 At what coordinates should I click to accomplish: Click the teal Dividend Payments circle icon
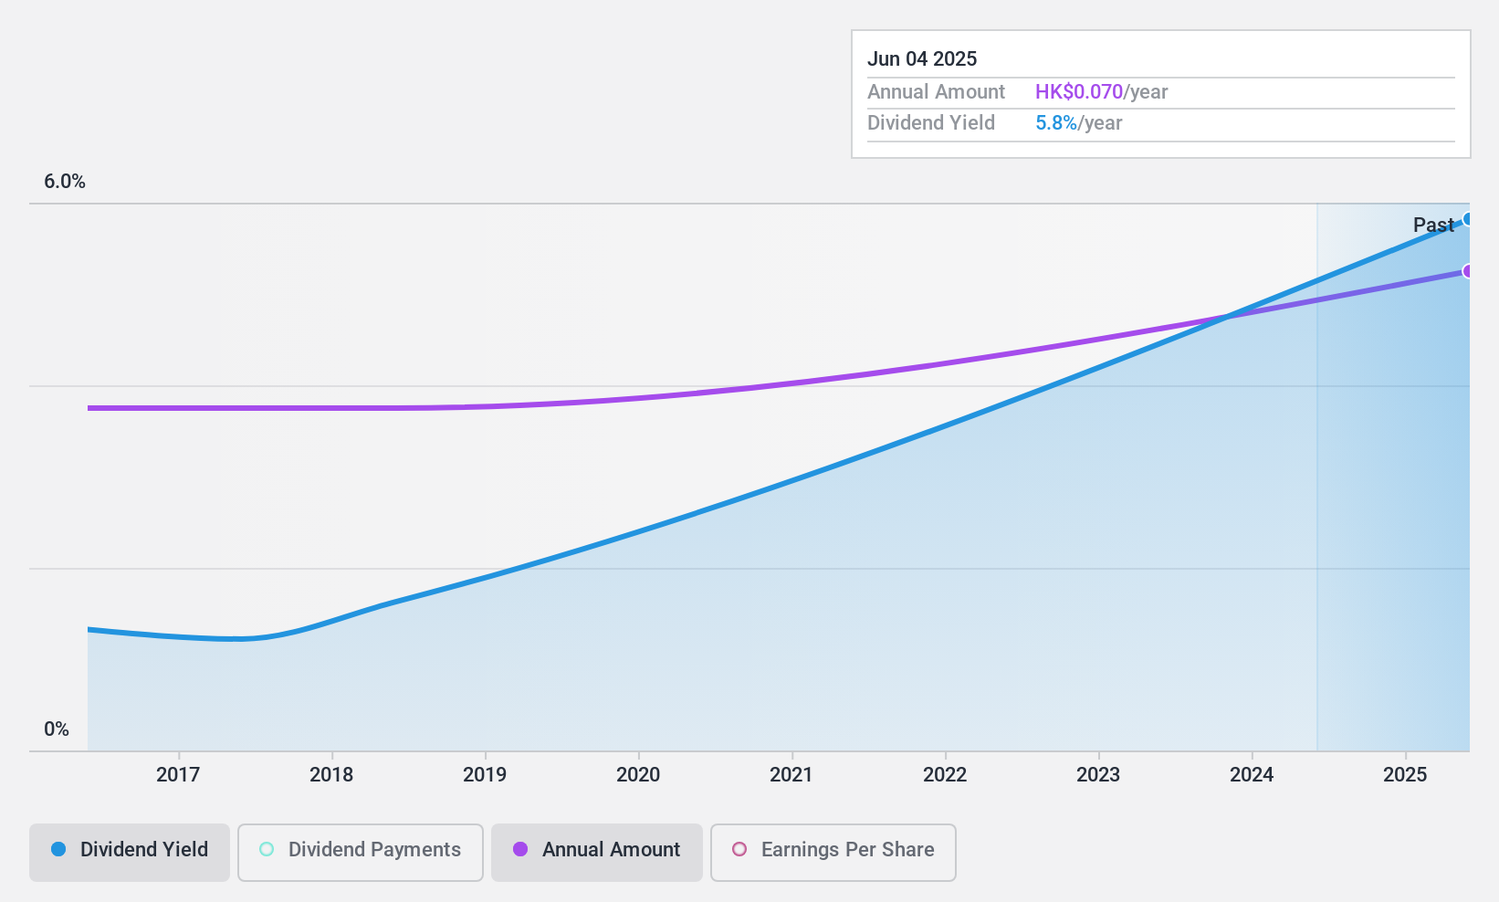click(x=266, y=849)
